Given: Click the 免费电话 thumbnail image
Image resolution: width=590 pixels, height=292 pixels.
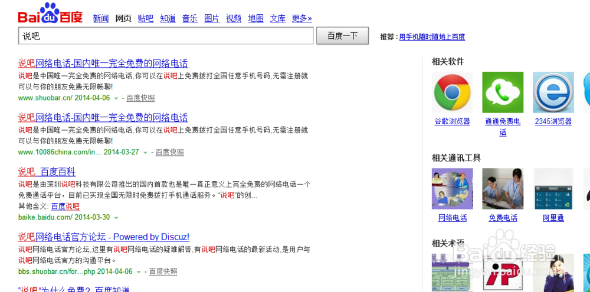Looking at the screenshot, I should (503, 189).
